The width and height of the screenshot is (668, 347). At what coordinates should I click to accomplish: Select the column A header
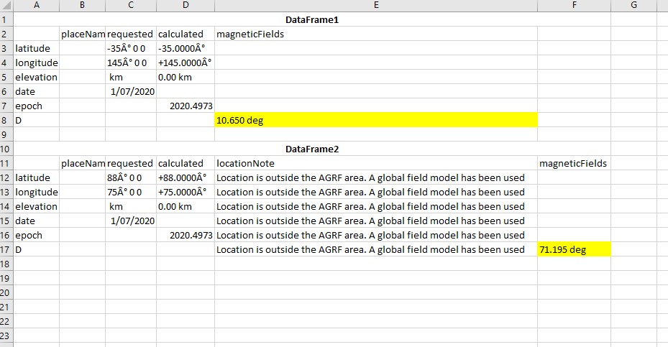pyautogui.click(x=37, y=6)
